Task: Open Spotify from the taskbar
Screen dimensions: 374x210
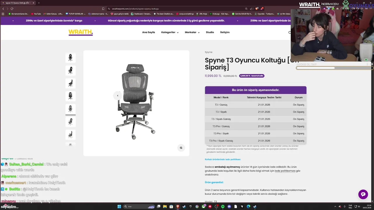Action: (x=223, y=206)
